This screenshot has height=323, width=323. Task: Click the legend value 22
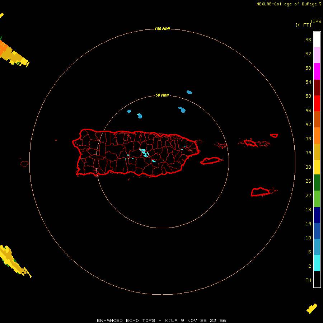point(308,195)
